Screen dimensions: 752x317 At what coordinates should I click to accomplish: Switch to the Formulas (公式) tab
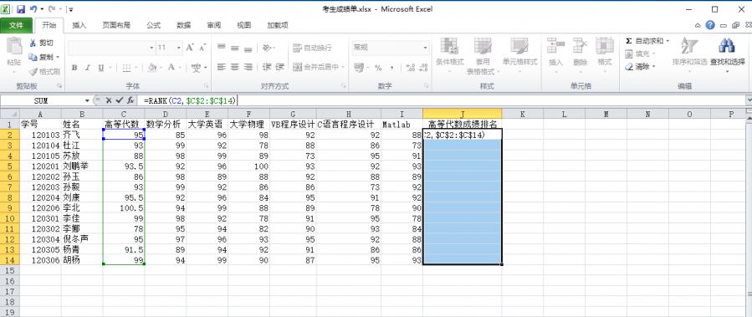(x=153, y=25)
